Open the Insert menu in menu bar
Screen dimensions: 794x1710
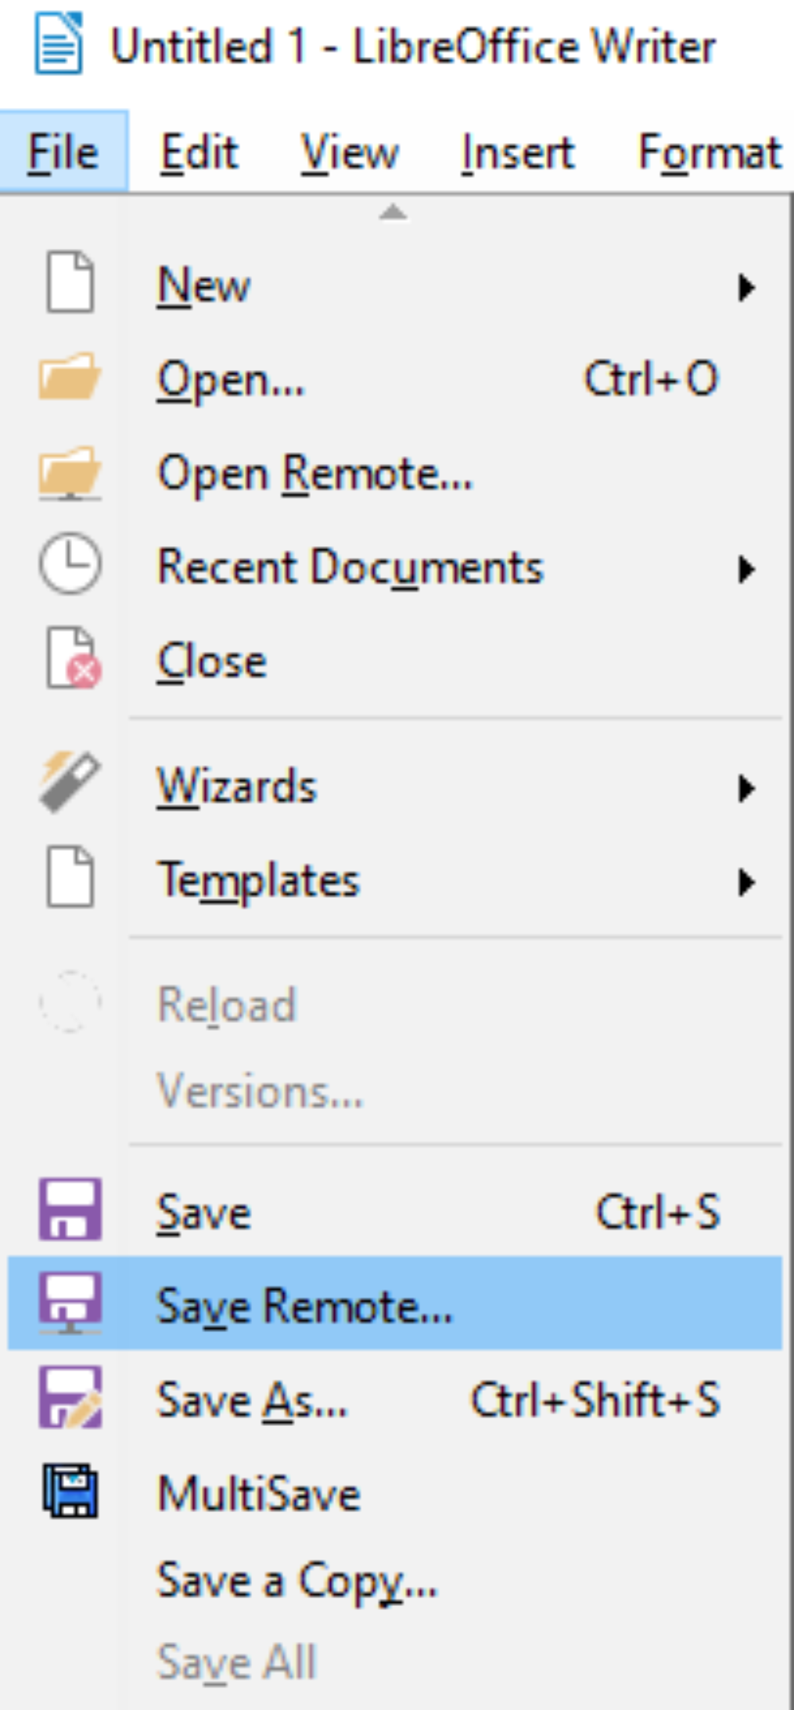click(518, 152)
